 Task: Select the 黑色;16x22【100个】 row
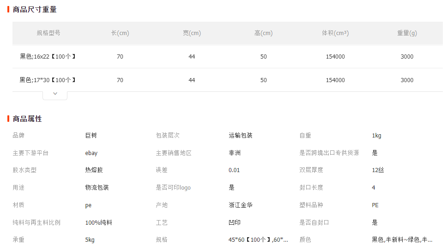pyautogui.click(x=48, y=57)
